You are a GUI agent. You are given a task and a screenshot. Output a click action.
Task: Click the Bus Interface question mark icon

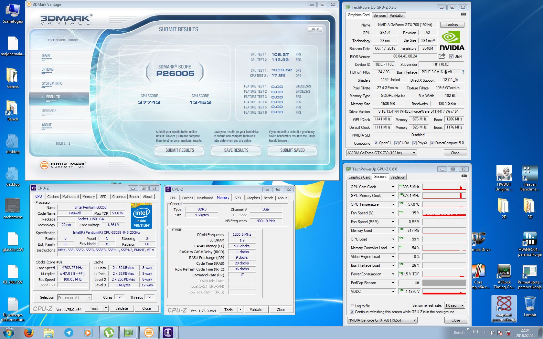pos(463,72)
